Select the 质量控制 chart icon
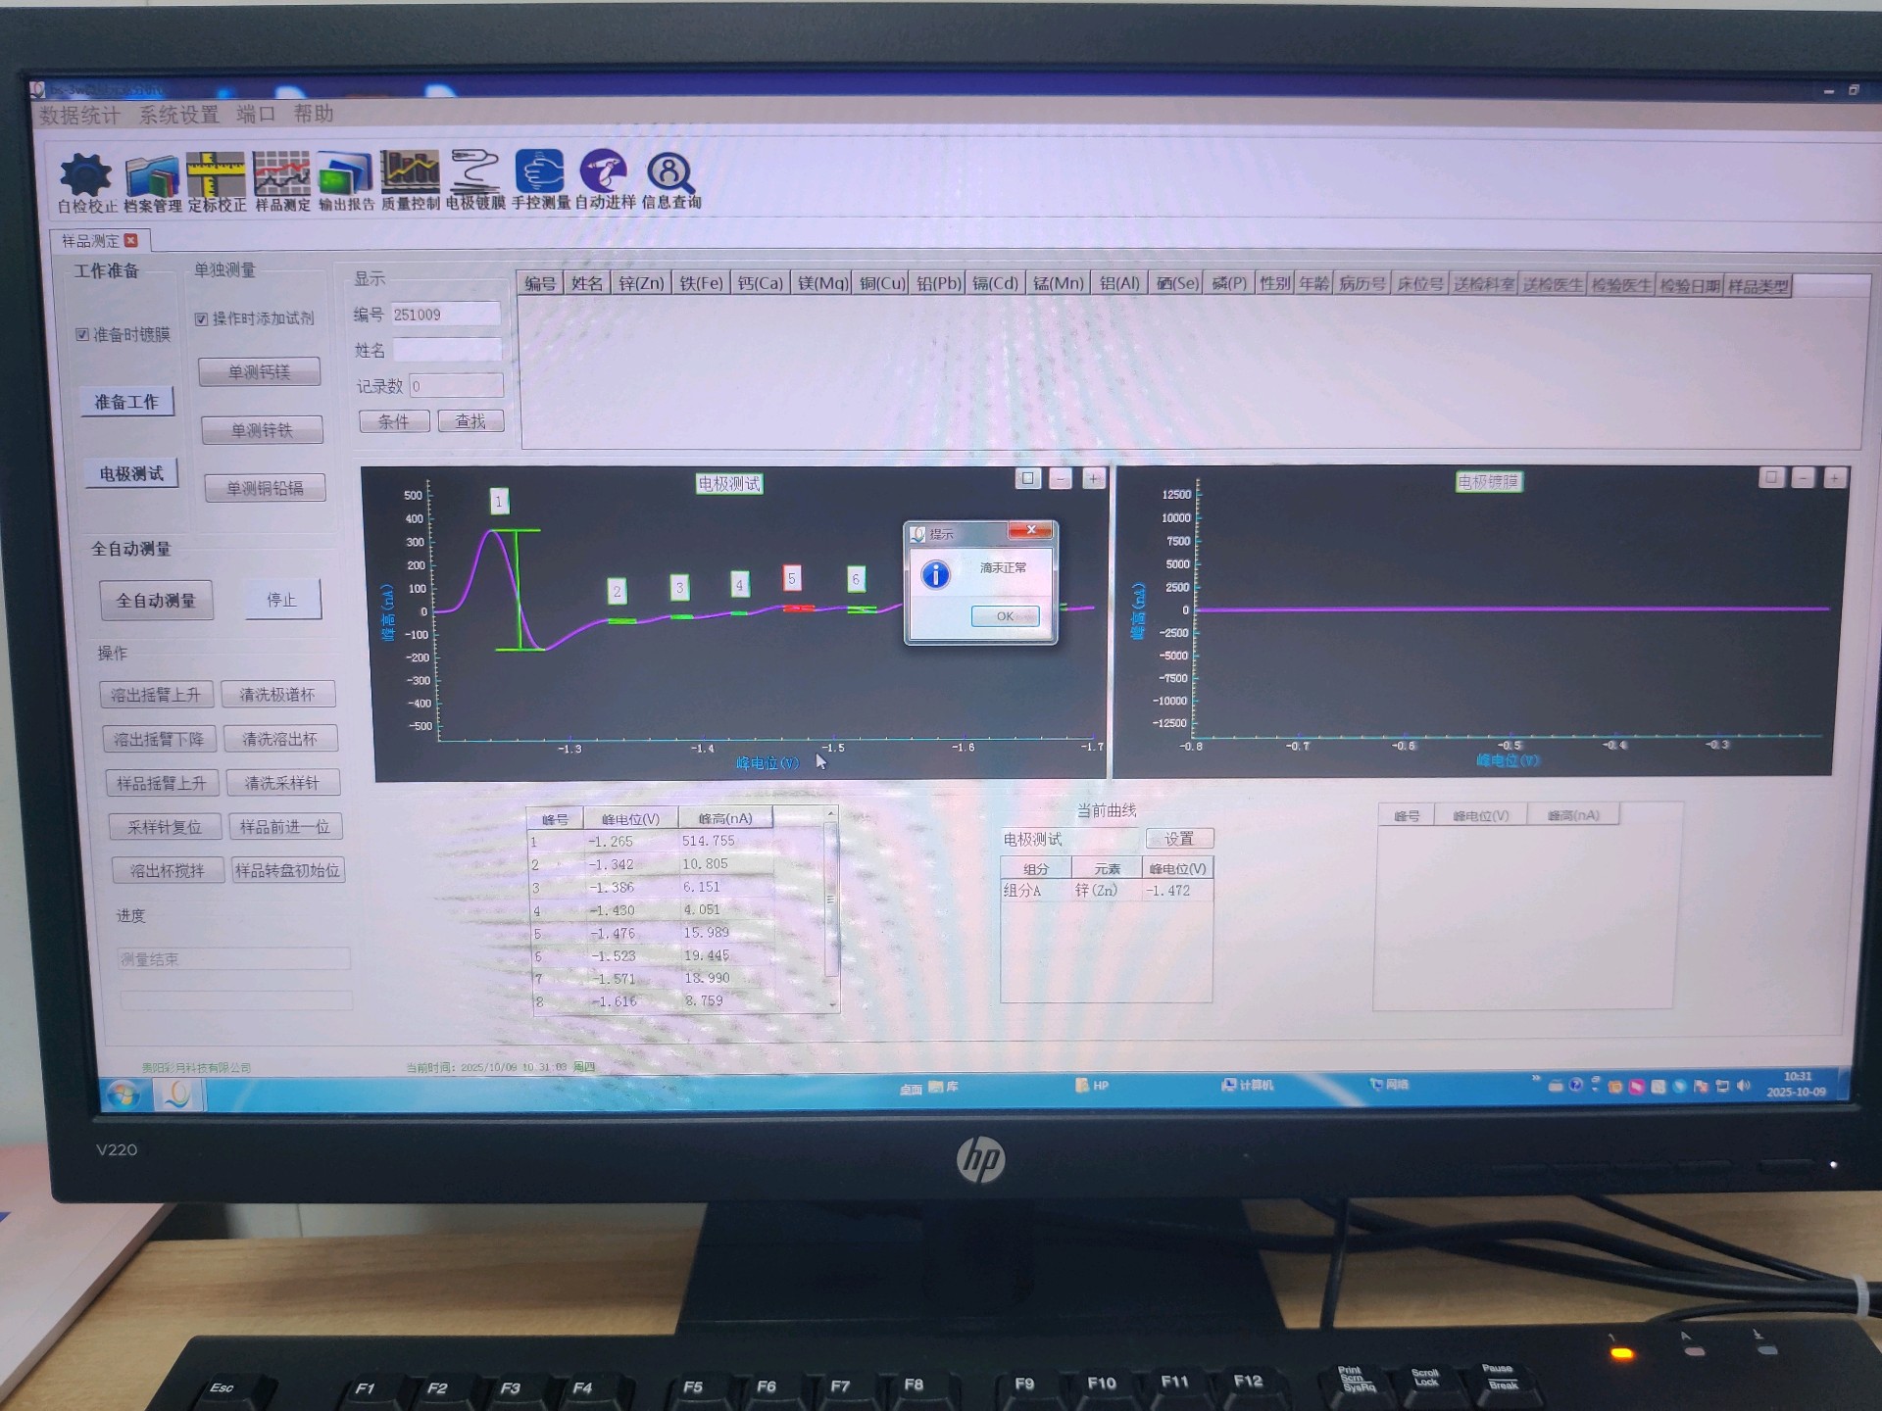 (x=410, y=171)
